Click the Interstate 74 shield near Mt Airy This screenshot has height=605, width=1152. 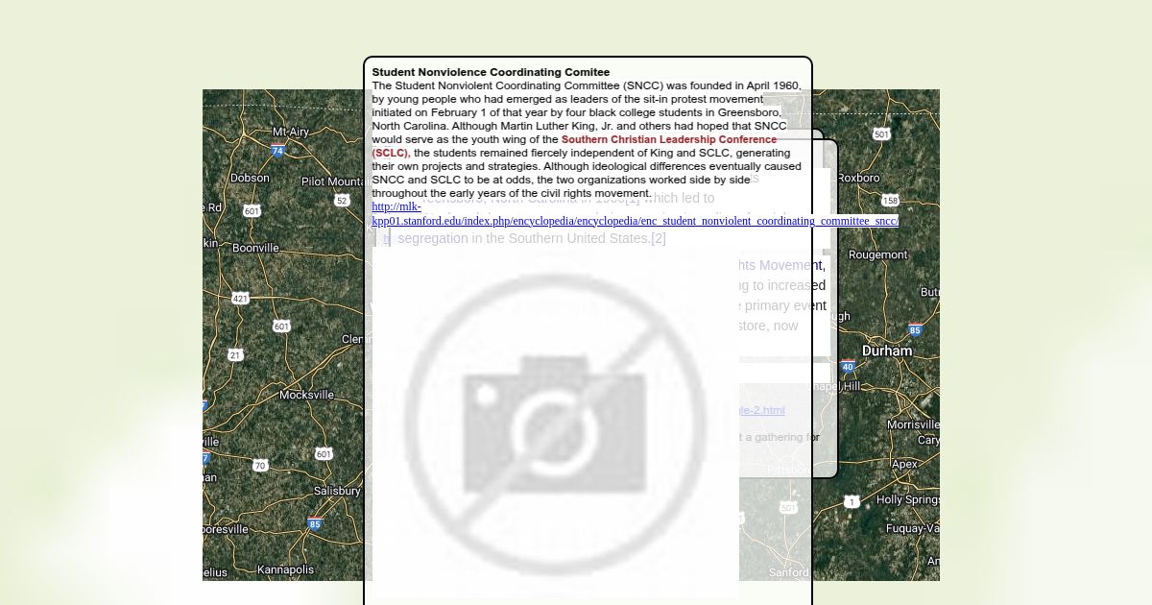(x=277, y=151)
